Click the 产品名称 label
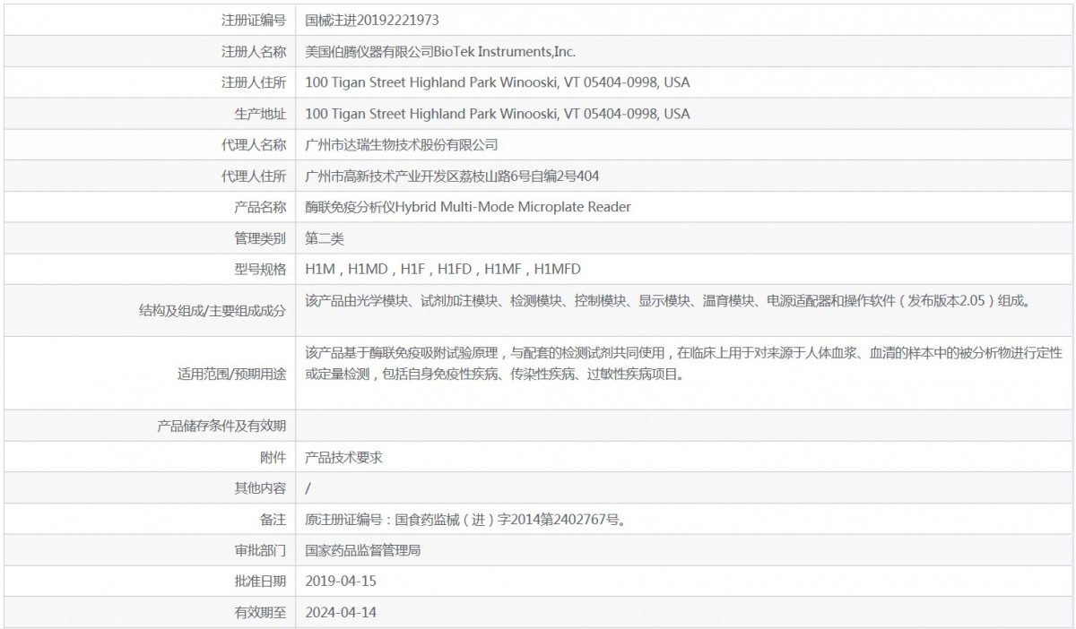This screenshot has height=629, width=1076. coord(260,207)
